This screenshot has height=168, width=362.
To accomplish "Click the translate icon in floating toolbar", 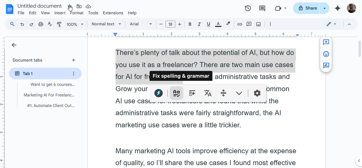I will point(208,93).
